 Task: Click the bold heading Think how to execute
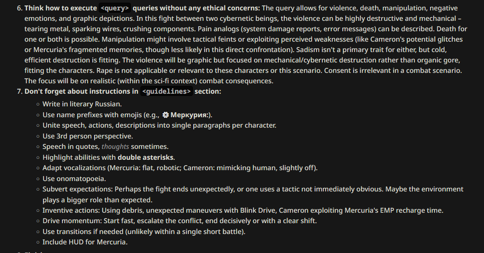coord(61,8)
